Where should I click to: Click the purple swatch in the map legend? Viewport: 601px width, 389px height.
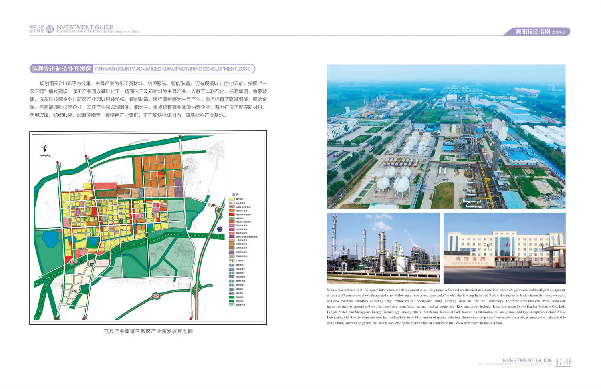[x=232, y=237]
